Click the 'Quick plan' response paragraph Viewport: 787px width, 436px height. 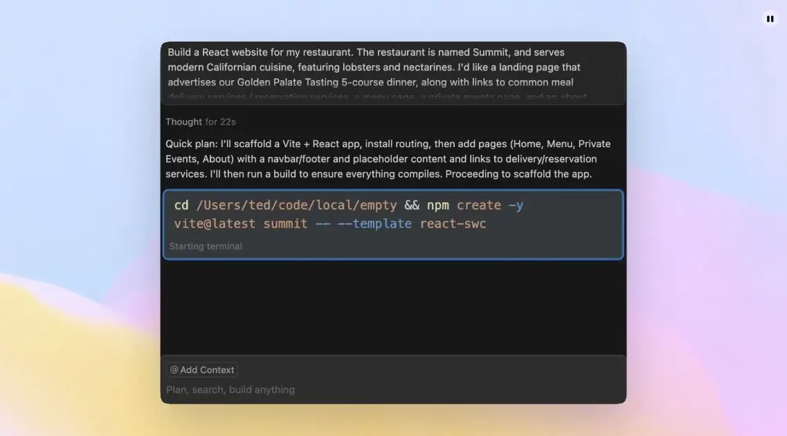coord(388,159)
